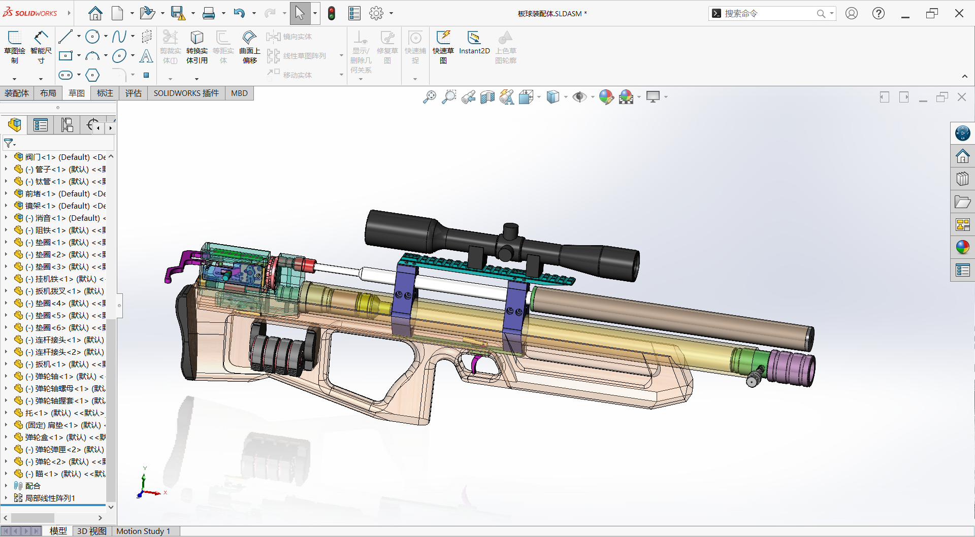975x537 pixels.
Task: Switch to 装配体 Assembly tab
Action: coord(17,93)
